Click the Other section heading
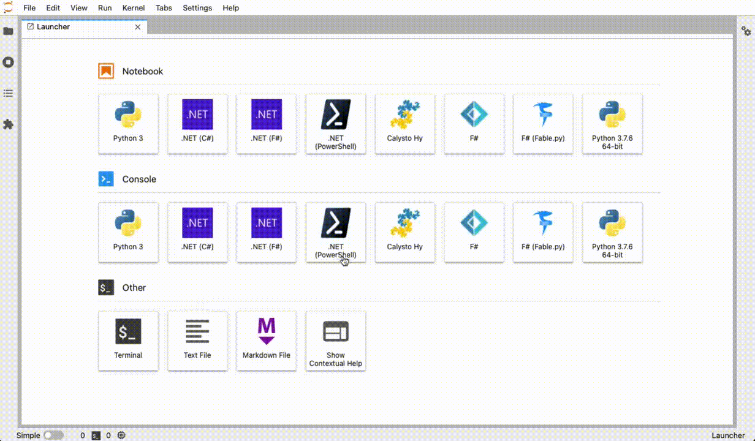Screen dimensions: 755x441 [x=134, y=288]
